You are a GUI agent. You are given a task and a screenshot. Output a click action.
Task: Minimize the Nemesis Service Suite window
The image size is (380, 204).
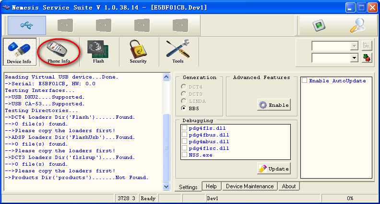(350, 8)
